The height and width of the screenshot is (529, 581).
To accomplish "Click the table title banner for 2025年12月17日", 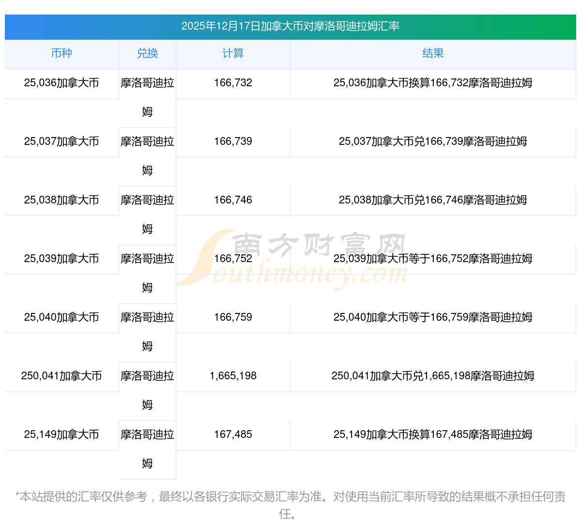I will pyautogui.click(x=290, y=26).
